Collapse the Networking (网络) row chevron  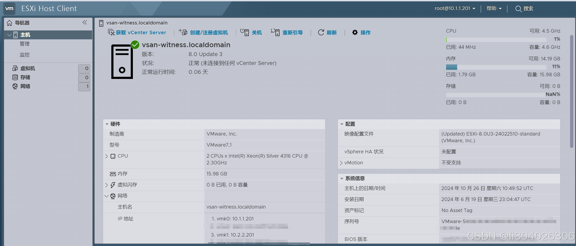[x=106, y=196]
